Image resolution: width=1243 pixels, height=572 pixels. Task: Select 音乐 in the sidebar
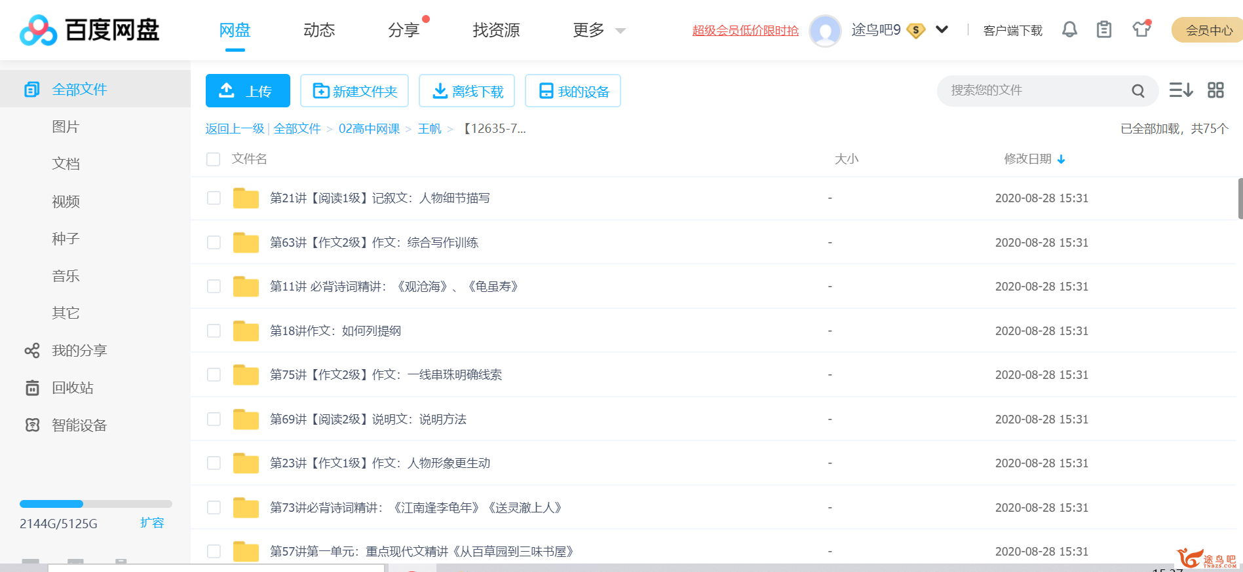click(66, 276)
